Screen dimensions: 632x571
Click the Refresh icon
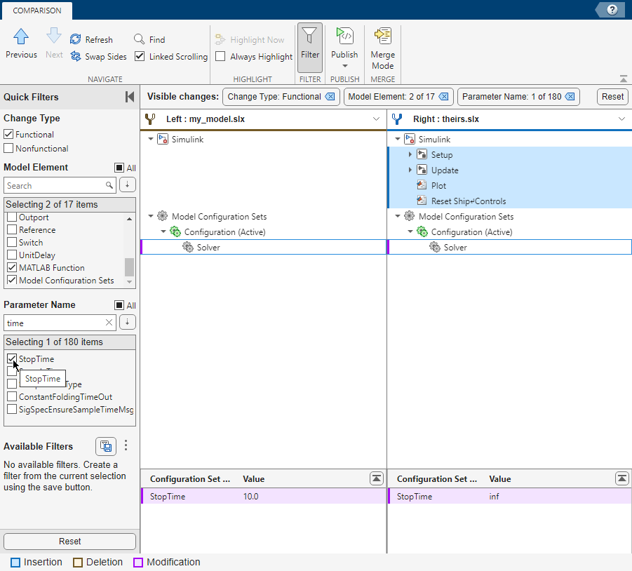pyautogui.click(x=74, y=39)
